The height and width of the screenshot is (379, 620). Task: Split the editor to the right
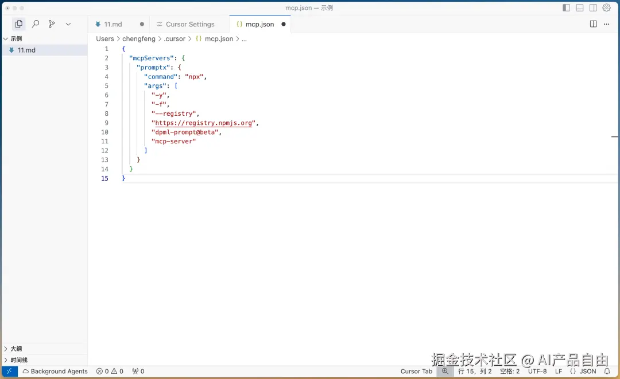click(593, 24)
